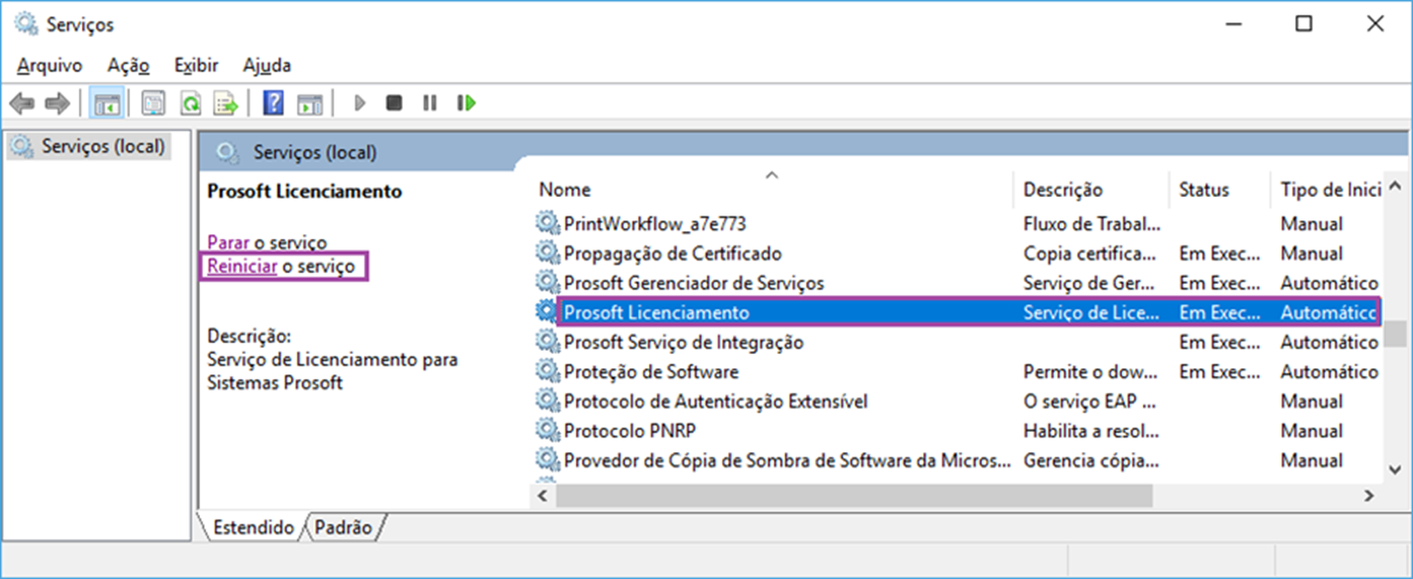Click the Refresh toolbar icon
This screenshot has width=1413, height=579.
(x=190, y=102)
